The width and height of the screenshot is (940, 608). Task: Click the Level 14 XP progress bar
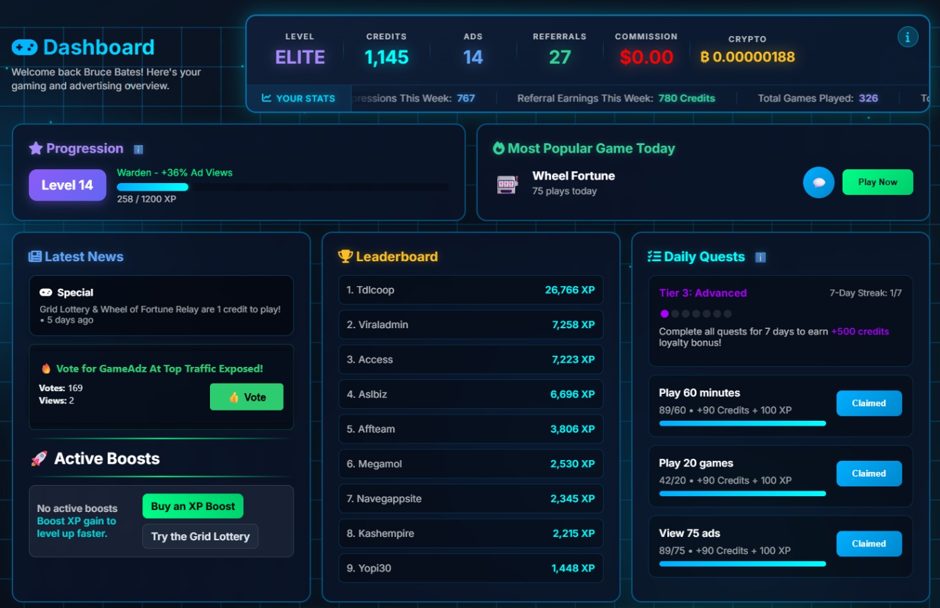coord(282,187)
